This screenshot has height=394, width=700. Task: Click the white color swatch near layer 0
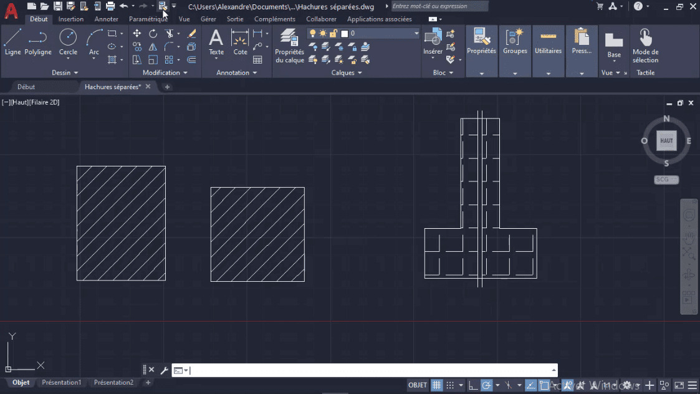coord(345,33)
